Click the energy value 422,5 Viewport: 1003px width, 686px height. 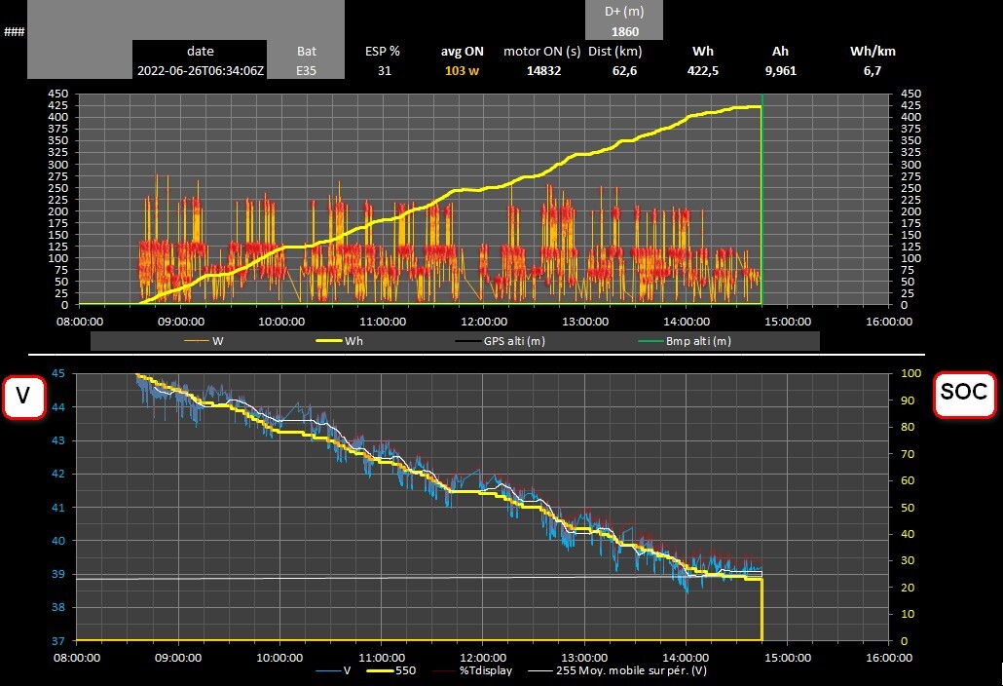[703, 70]
